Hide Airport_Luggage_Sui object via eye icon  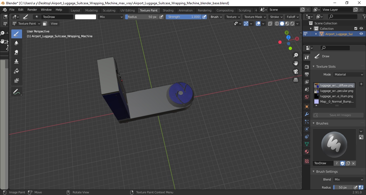pos(361,34)
